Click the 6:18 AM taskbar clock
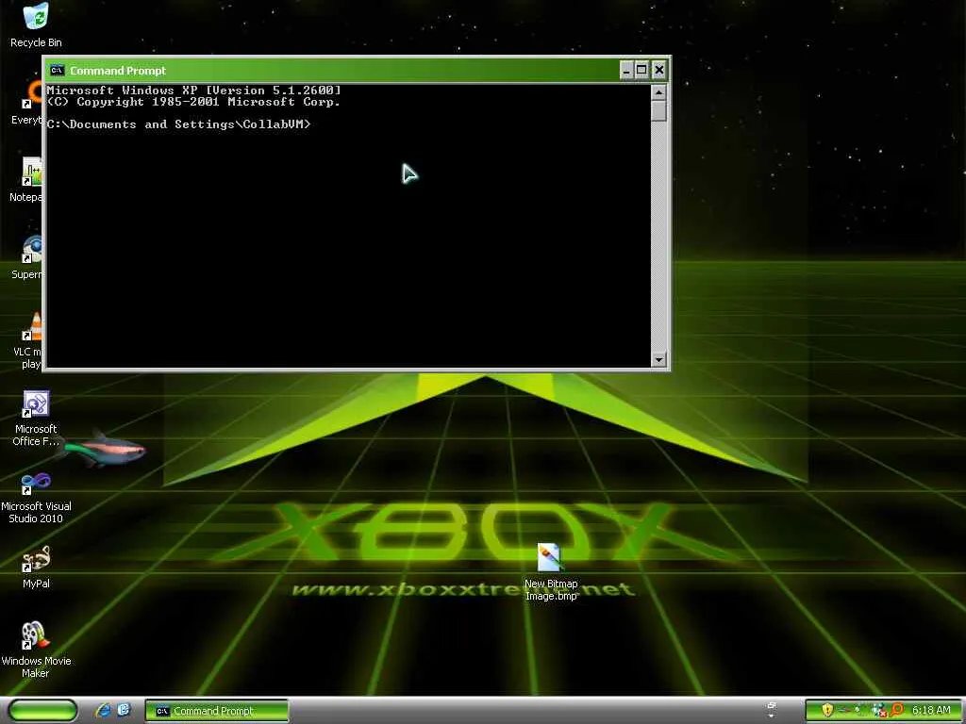 coord(931,711)
